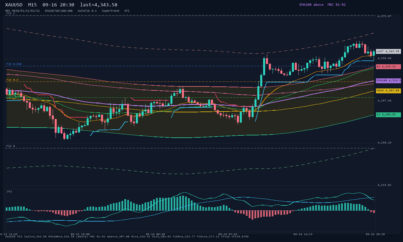403x242 pixels.
Task: Click the 09-15 18:00 time axis label
Action: tap(80, 234)
